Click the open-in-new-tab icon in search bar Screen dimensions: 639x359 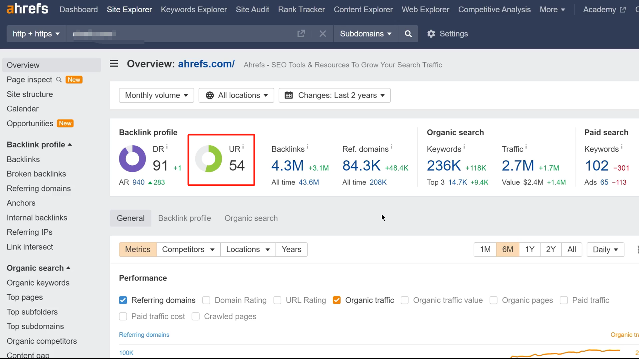click(x=301, y=33)
